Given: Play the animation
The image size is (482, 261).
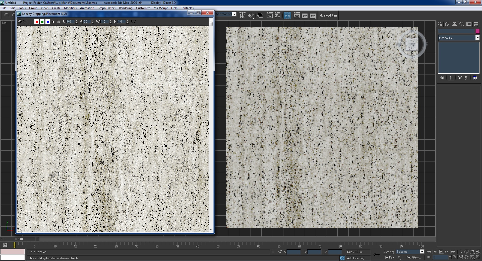Looking at the screenshot, I should pos(441,252).
